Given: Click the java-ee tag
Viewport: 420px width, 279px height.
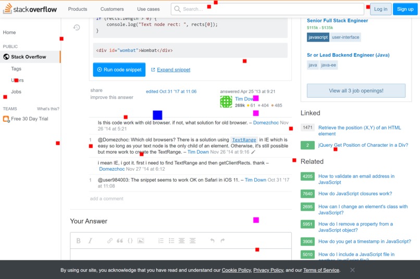Looking at the screenshot, I should [328, 65].
